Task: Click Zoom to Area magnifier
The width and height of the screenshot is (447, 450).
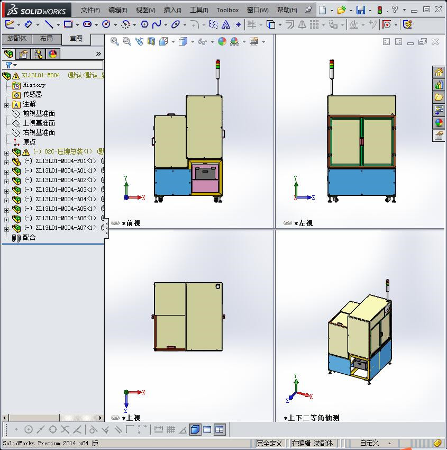Action: pos(127,42)
